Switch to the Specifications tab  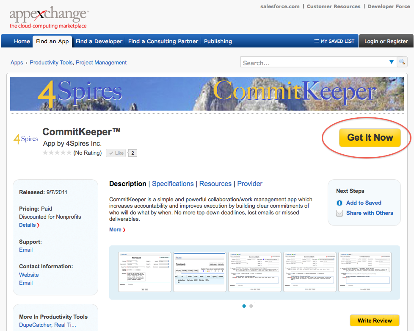tap(173, 184)
